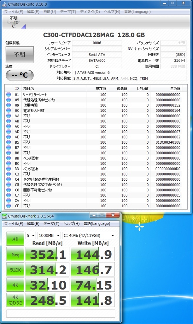Click status circle for ID CE row

(9, 206)
